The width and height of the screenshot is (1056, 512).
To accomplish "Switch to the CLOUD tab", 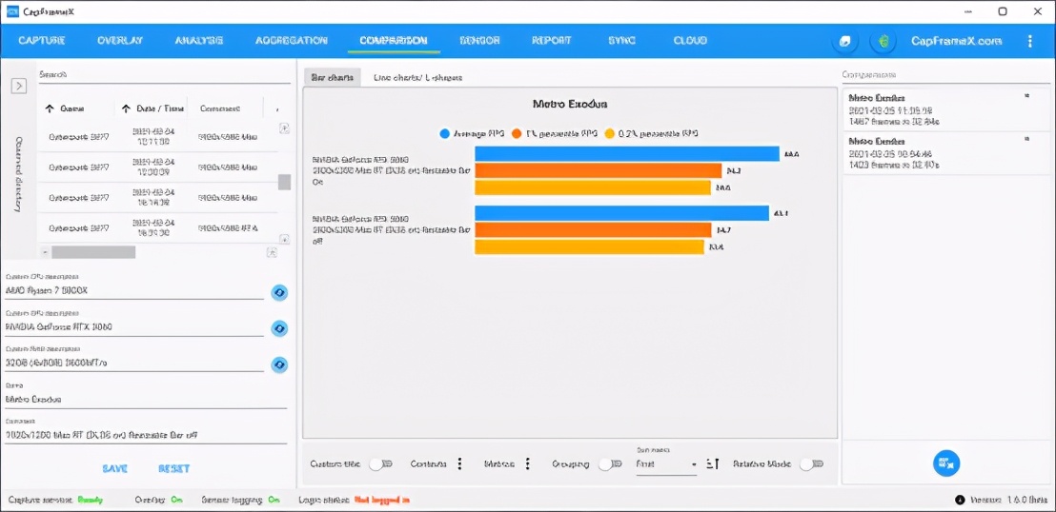I will point(690,40).
